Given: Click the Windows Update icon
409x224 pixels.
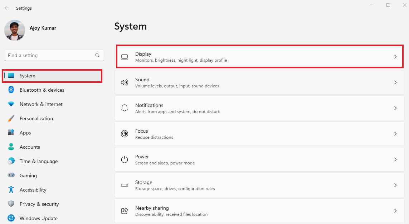Looking at the screenshot, I should 11,218.
